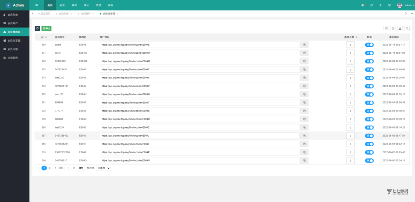Click the fullscreen icon in the top bar
415x202 pixels.
tap(389, 5)
